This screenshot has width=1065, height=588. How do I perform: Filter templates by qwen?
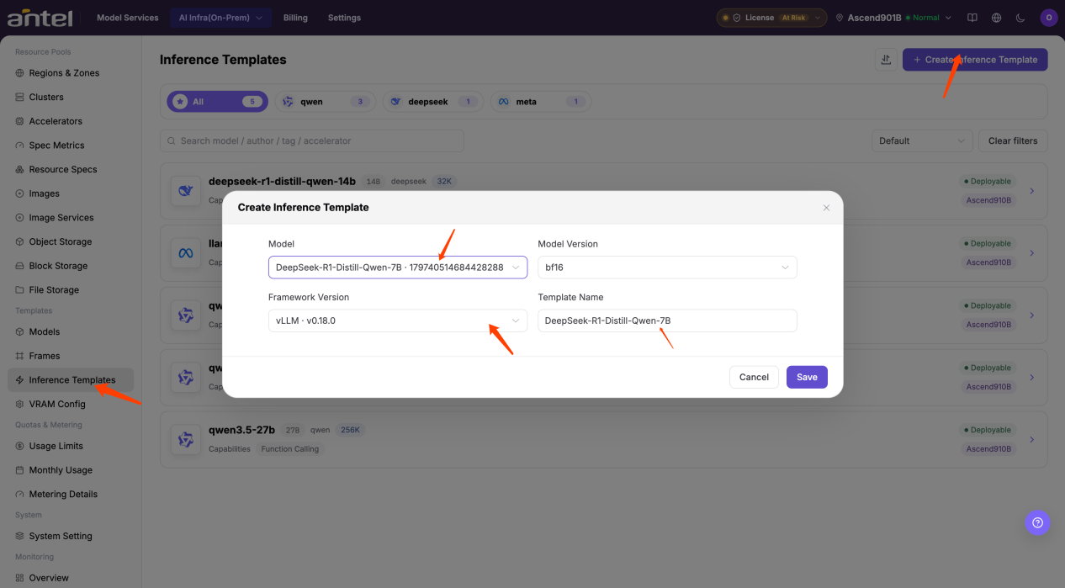[x=326, y=102]
